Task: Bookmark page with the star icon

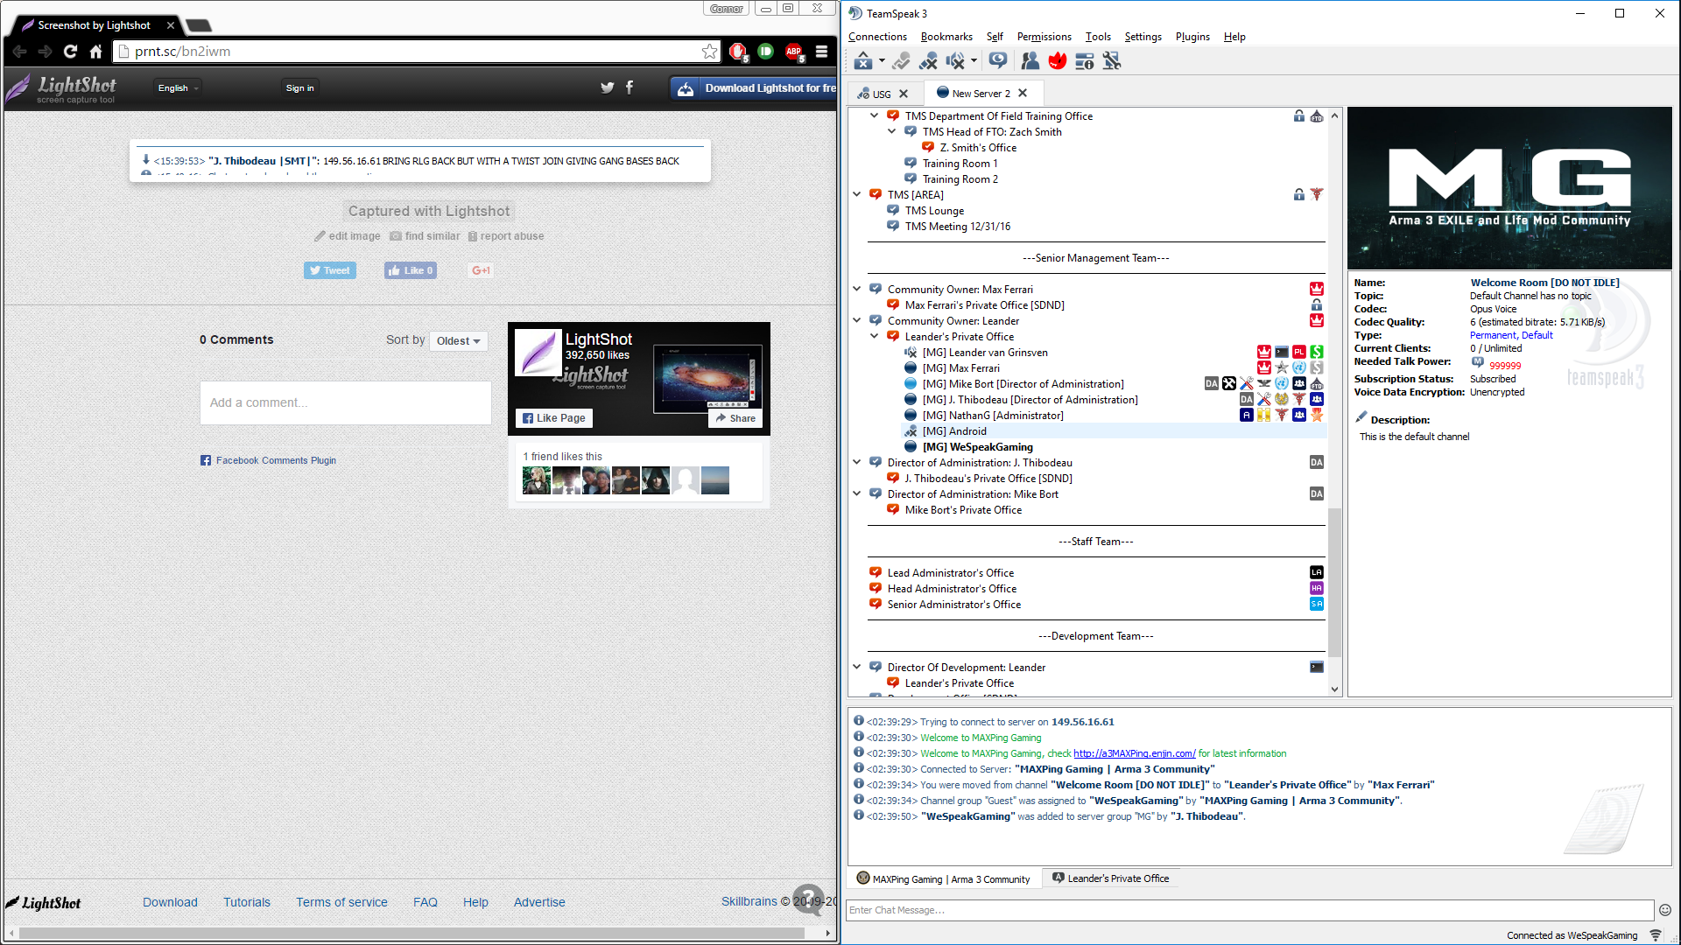Action: pyautogui.click(x=709, y=52)
